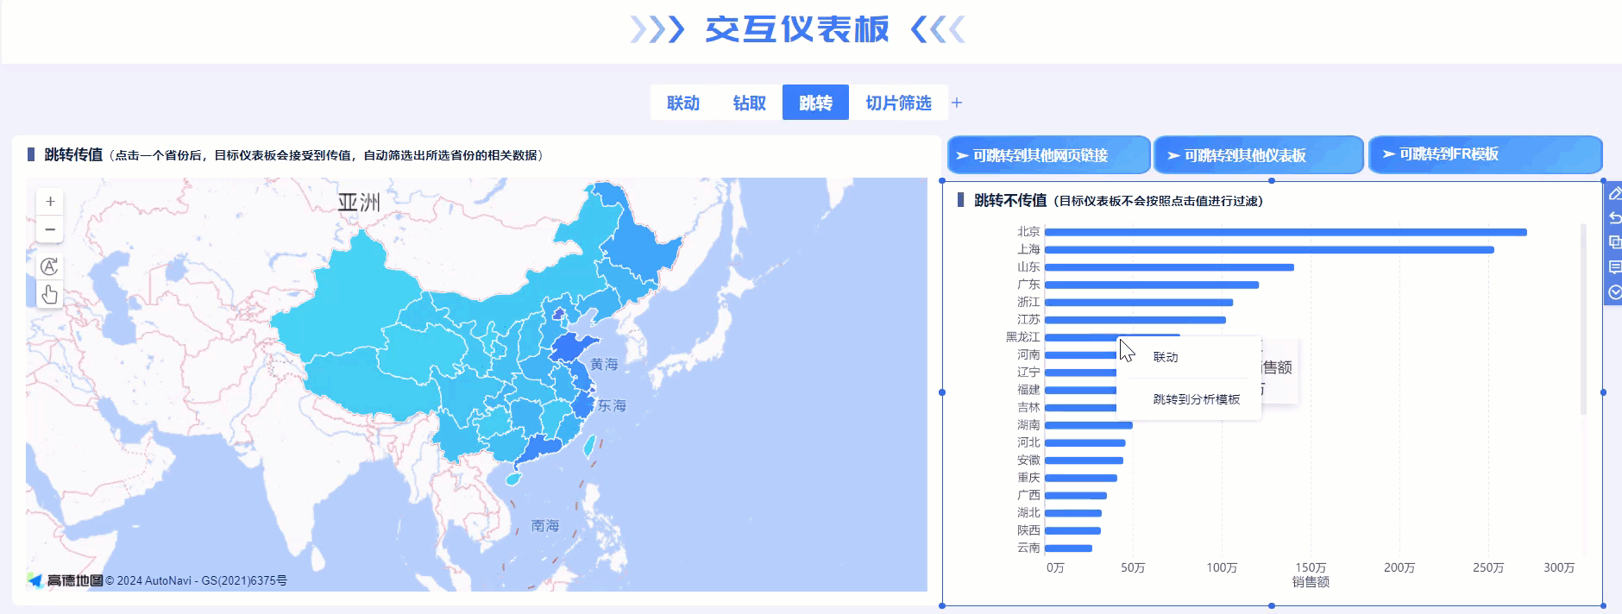The height and width of the screenshot is (614, 1622).
Task: Click the map auto-reset view icon
Action: [50, 266]
